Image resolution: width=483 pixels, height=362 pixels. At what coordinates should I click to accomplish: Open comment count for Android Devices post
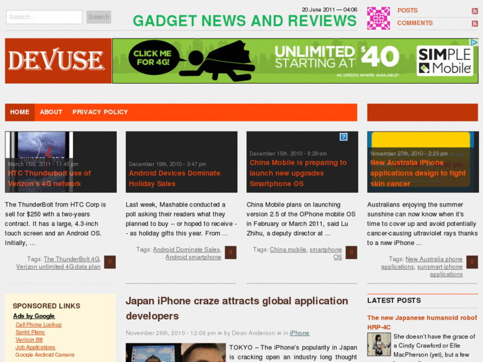pyautogui.click(x=231, y=252)
